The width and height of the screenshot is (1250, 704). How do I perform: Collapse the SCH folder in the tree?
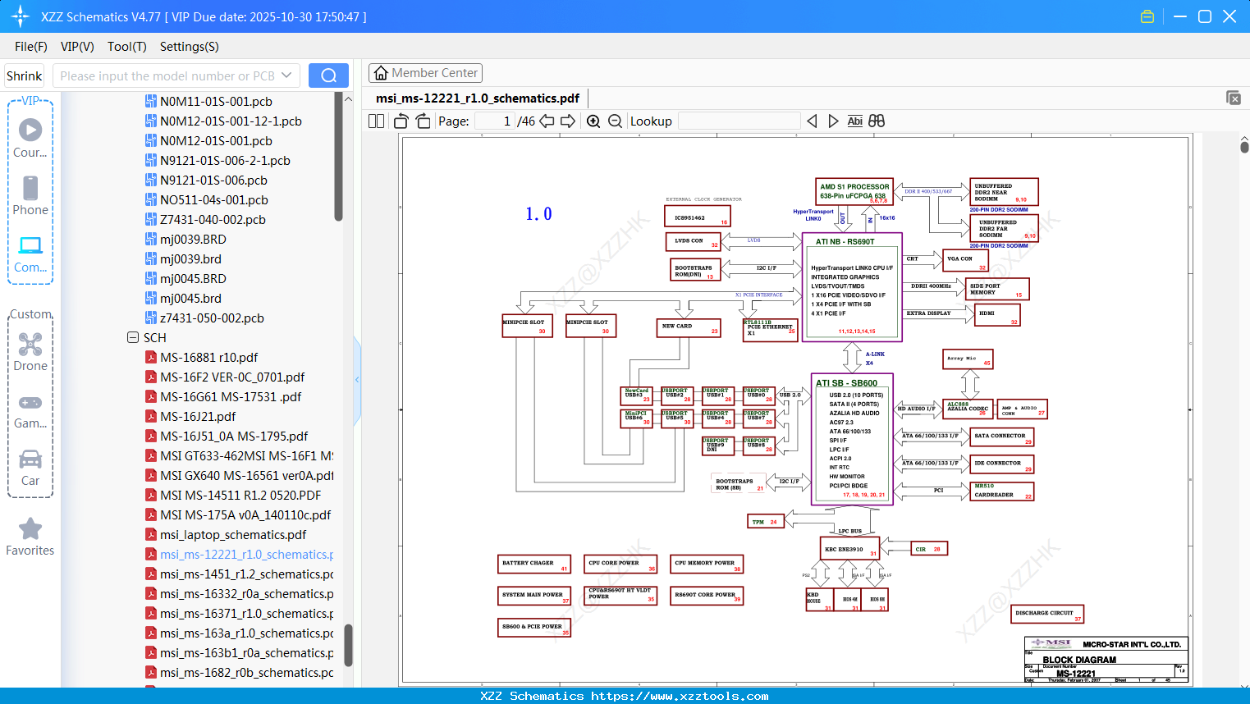point(133,337)
